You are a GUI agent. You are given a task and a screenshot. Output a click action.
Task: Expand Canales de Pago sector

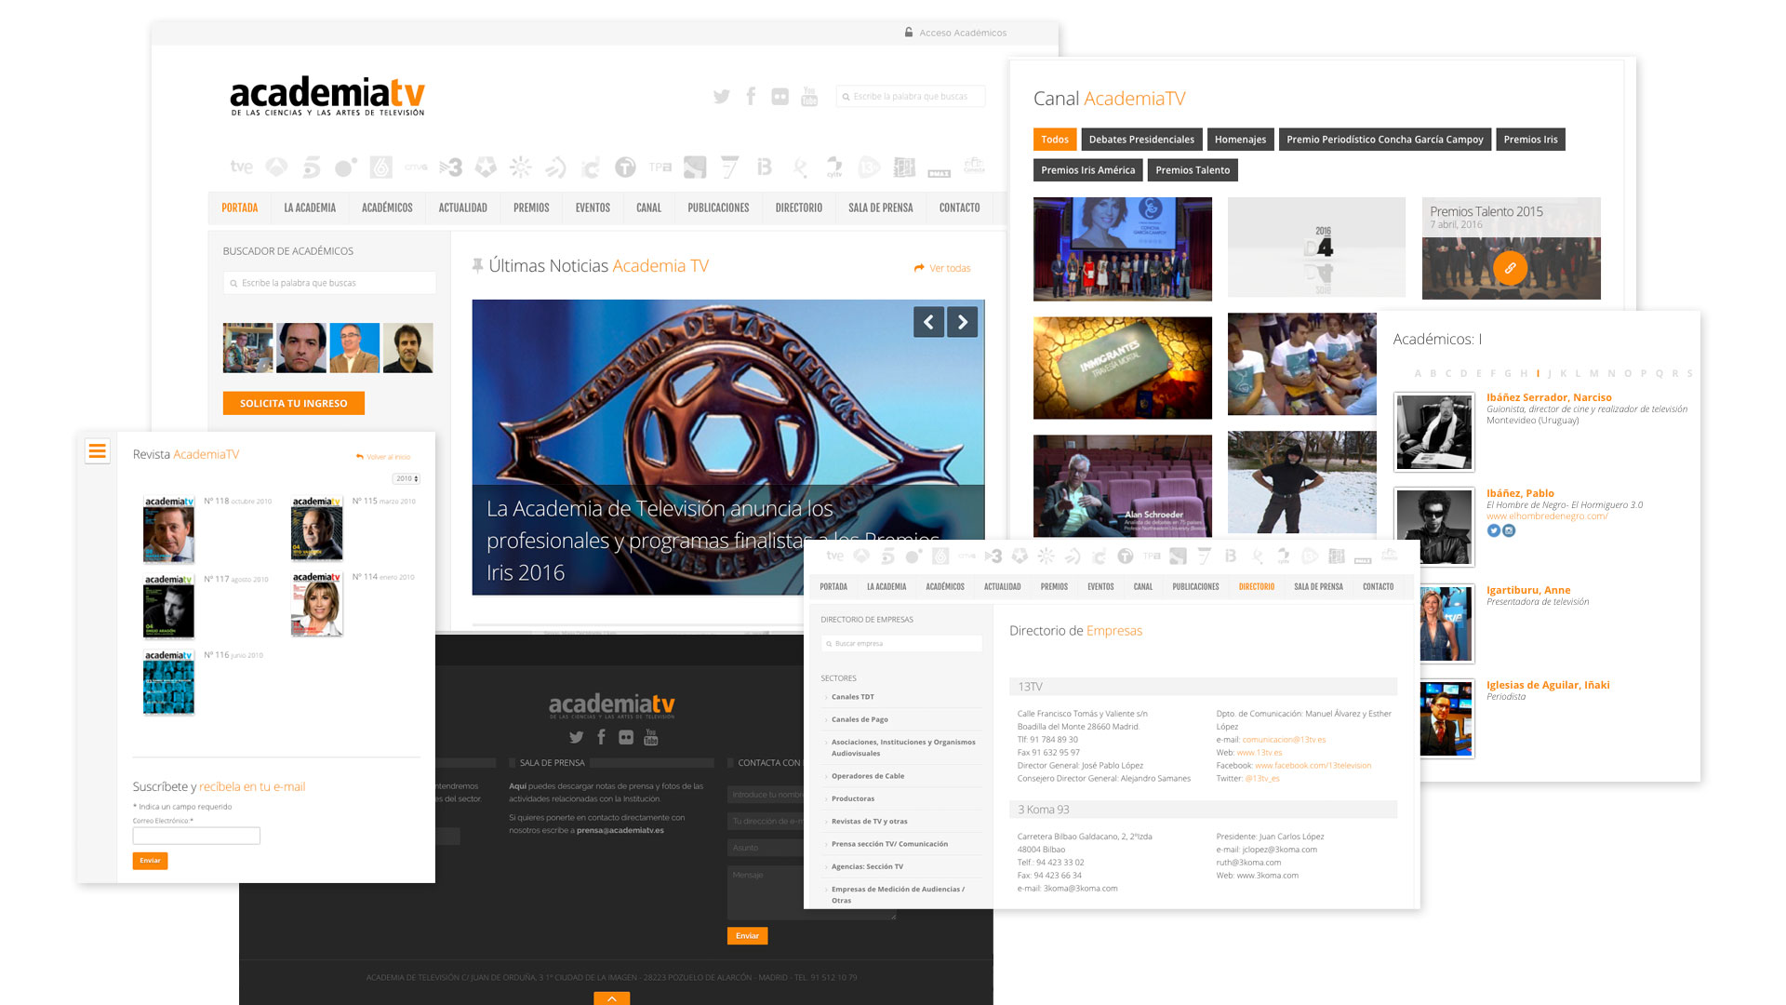pos(860,719)
